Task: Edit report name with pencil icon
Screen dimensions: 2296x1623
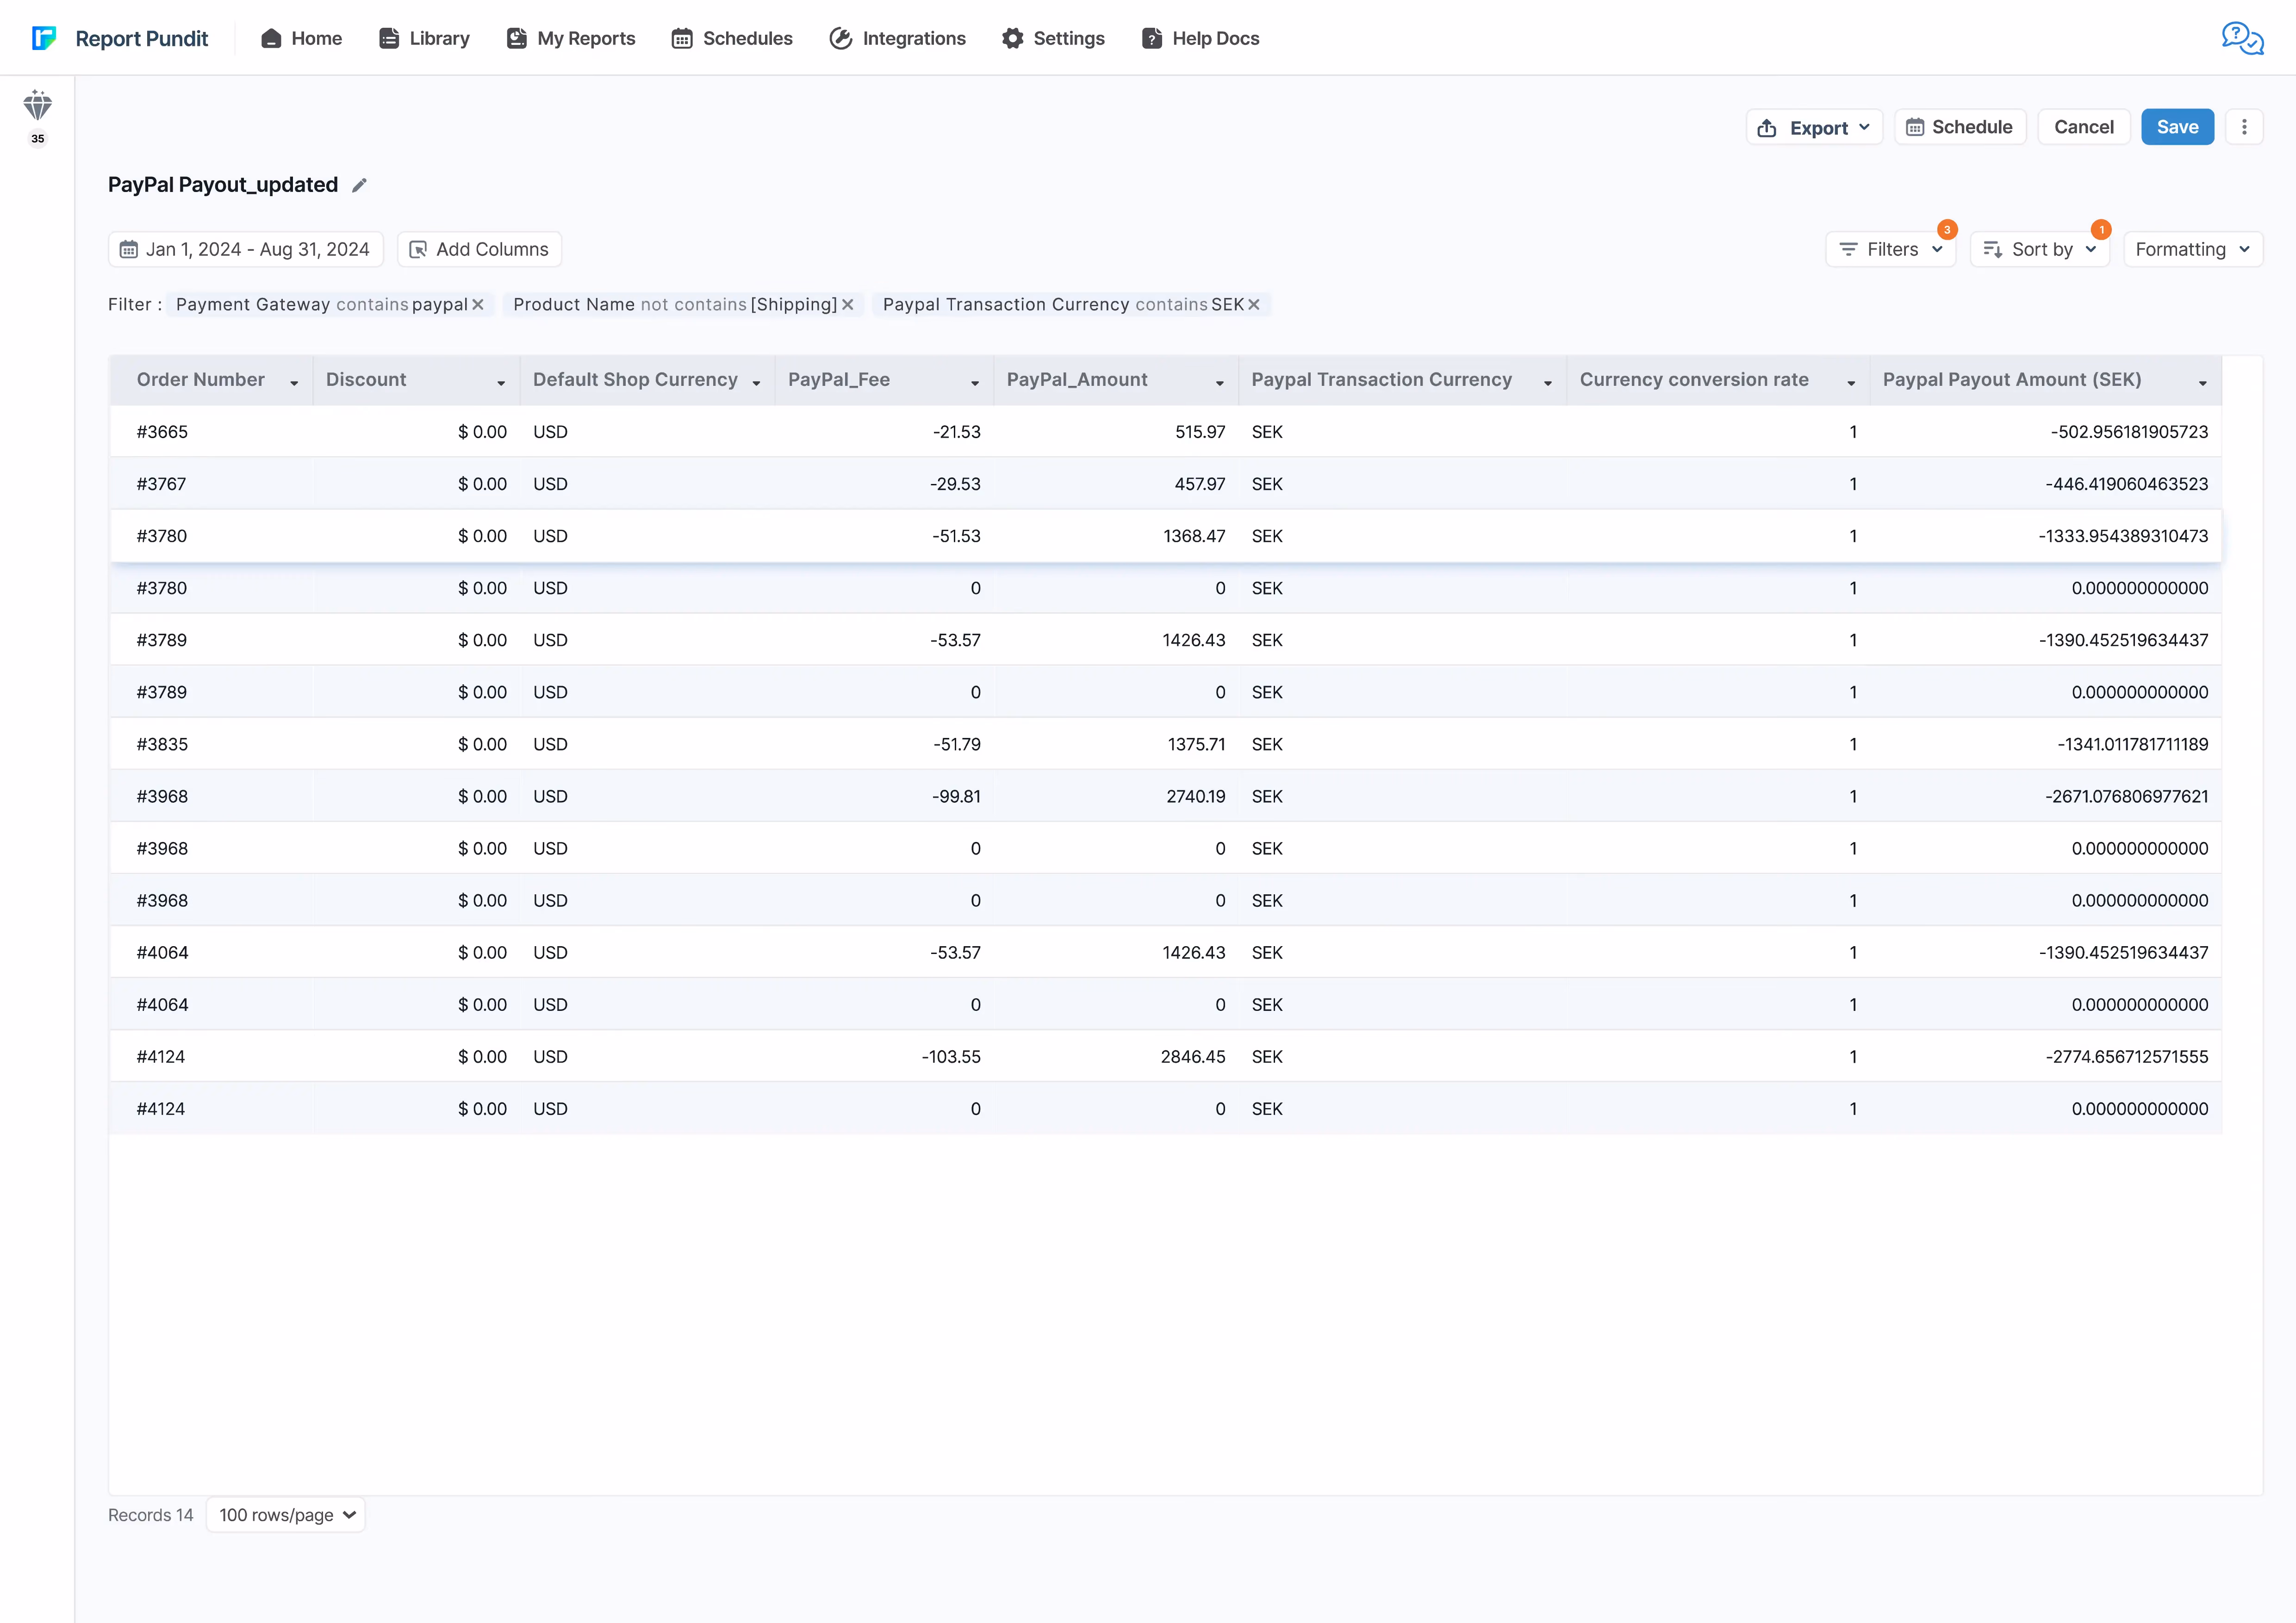Action: point(359,185)
